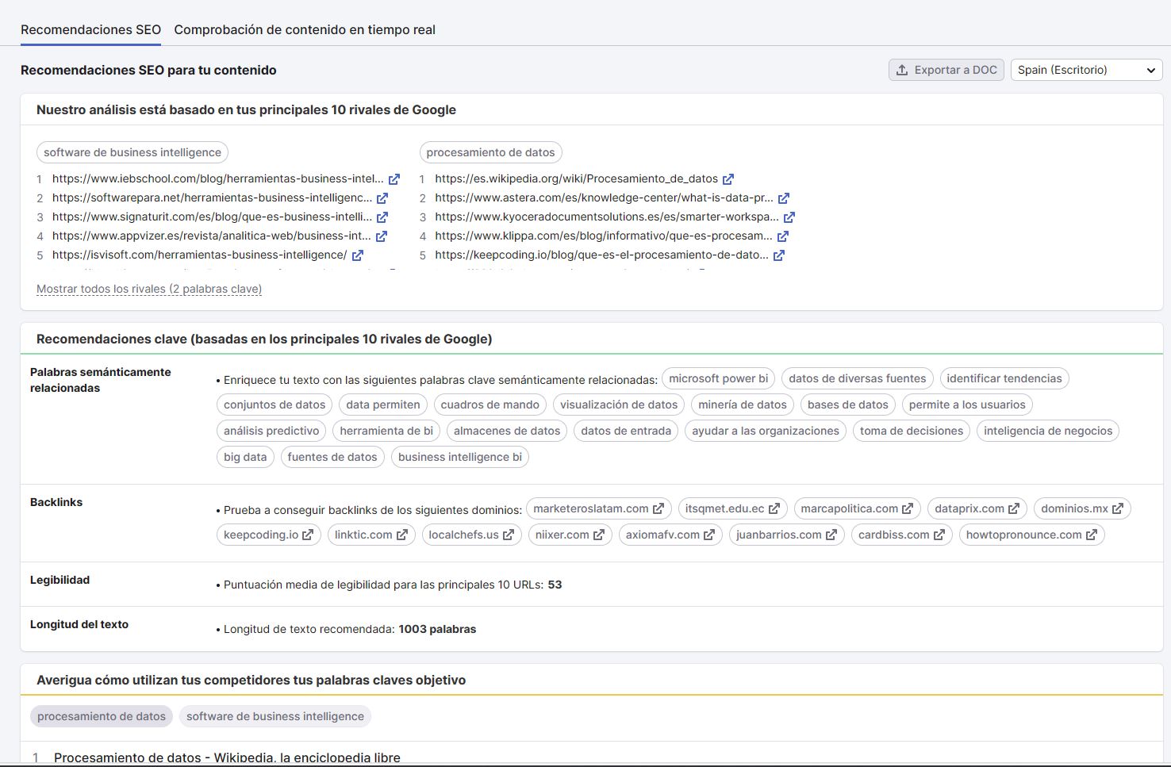Open the astera.com knowledge-center link
The width and height of the screenshot is (1171, 767).
point(604,198)
